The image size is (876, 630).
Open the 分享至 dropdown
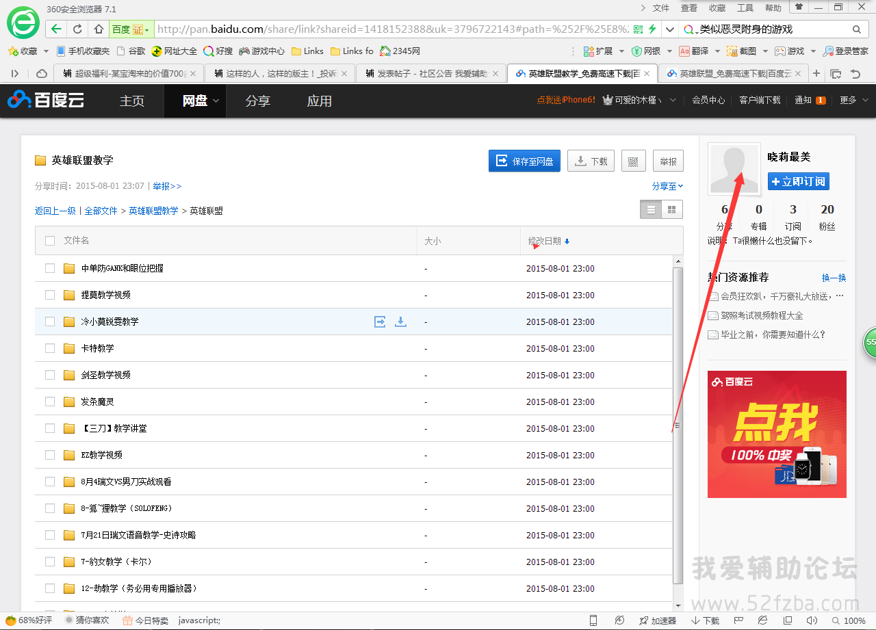(667, 186)
